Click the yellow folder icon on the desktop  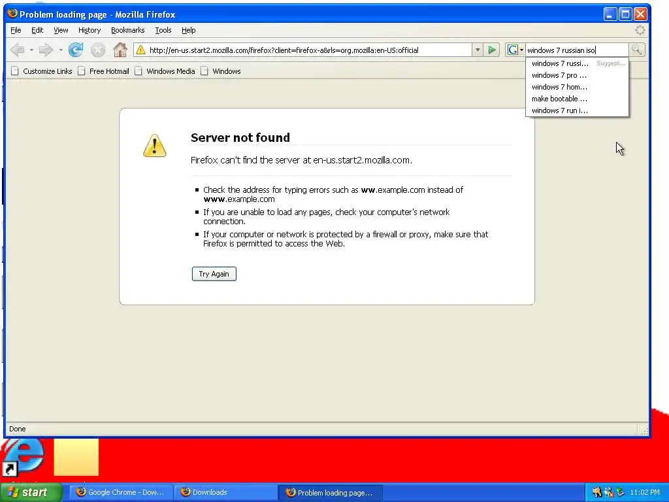point(76,457)
